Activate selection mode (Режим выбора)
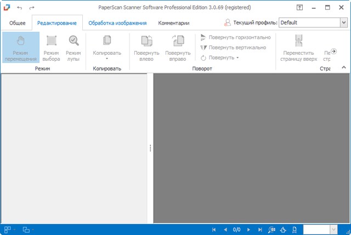Viewport: 351px width, 235px height. pos(51,47)
